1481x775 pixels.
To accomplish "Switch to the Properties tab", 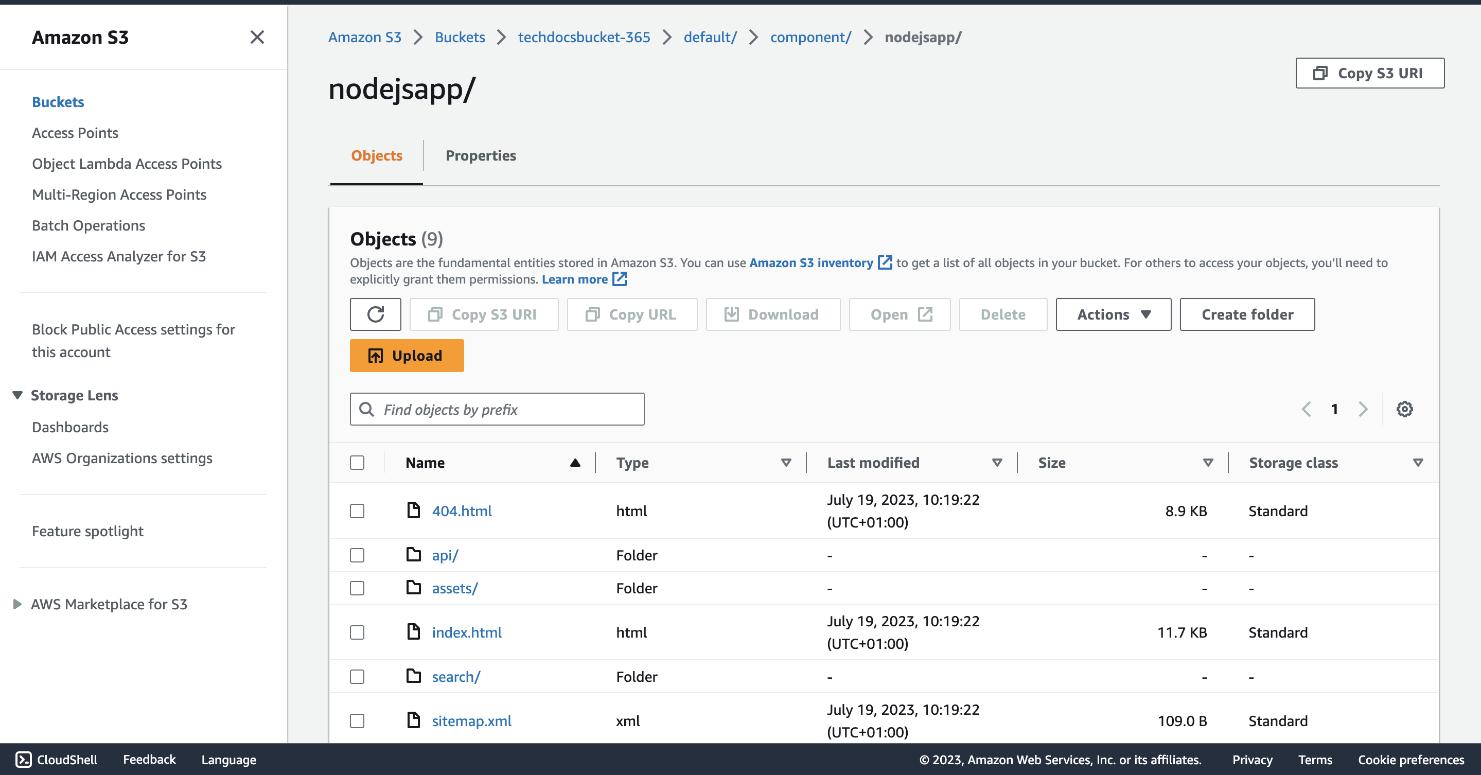I will point(481,156).
